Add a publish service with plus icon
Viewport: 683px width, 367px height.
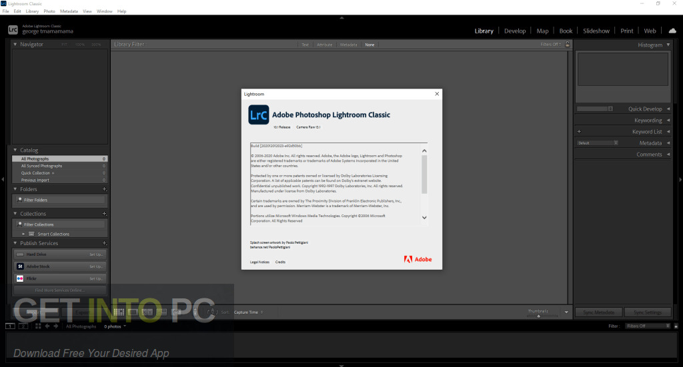click(104, 243)
